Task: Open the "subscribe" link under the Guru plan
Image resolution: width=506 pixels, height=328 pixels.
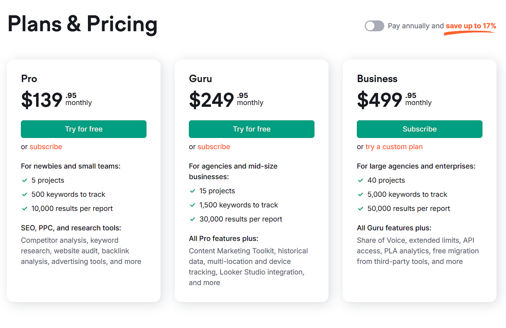Action: click(x=213, y=147)
